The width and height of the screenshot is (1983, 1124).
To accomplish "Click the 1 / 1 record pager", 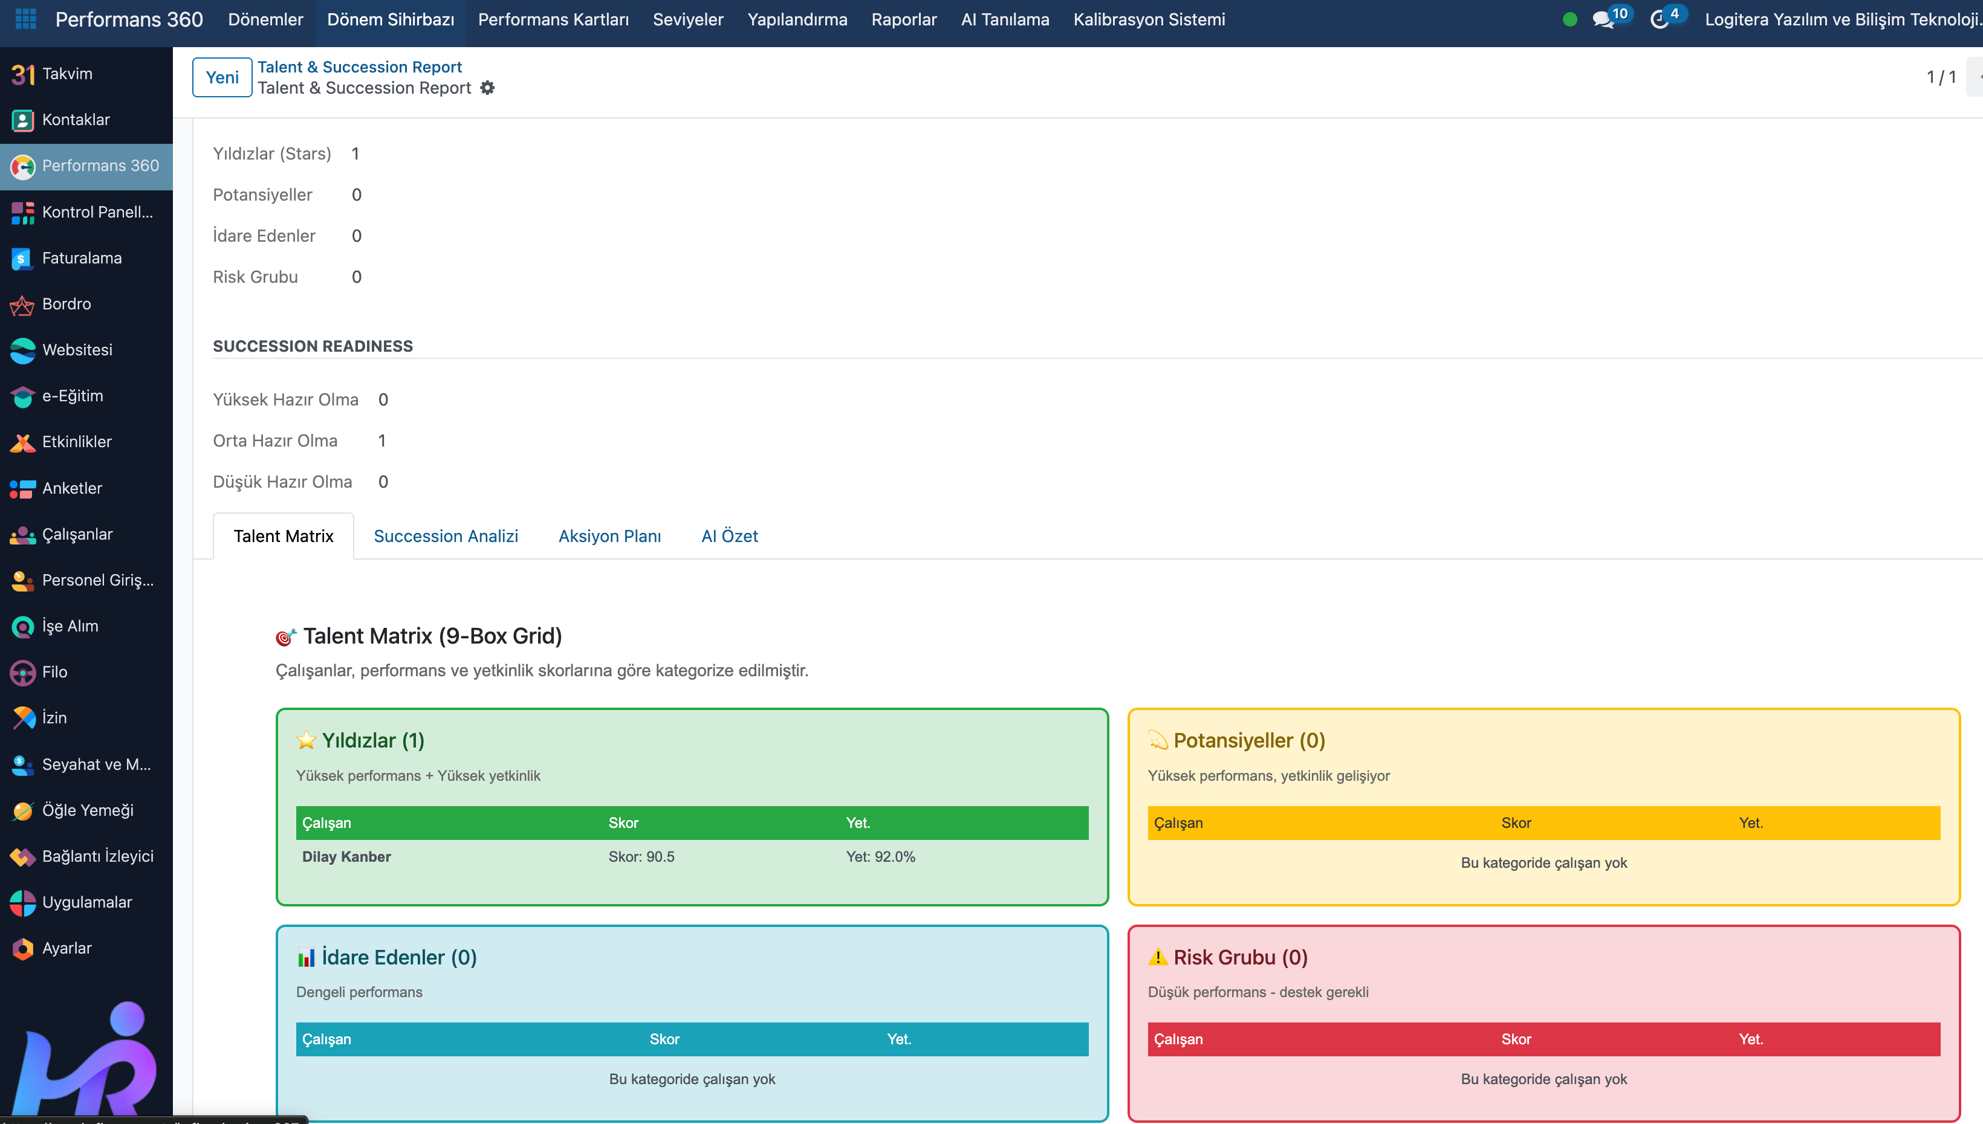I will [x=1941, y=77].
